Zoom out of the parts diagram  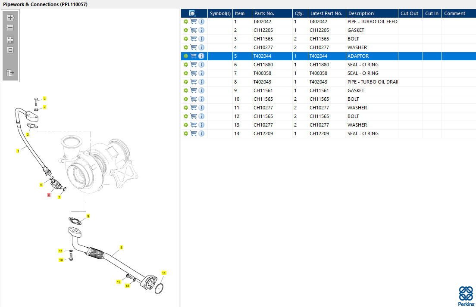coord(10,28)
